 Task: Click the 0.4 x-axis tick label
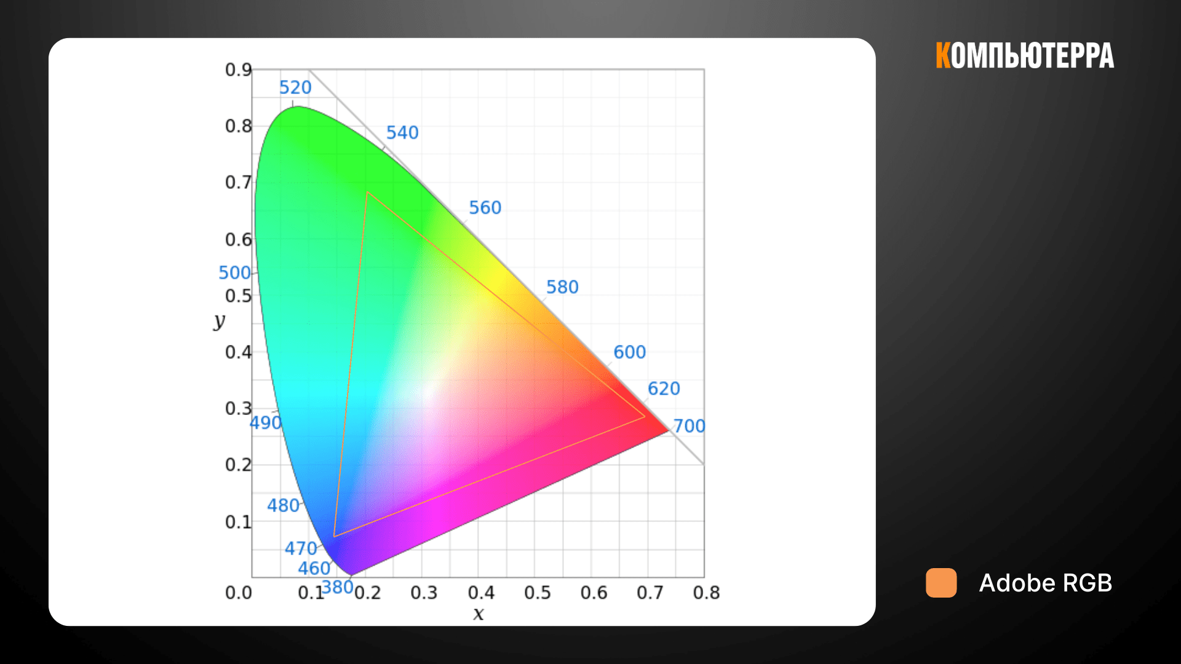point(481,593)
